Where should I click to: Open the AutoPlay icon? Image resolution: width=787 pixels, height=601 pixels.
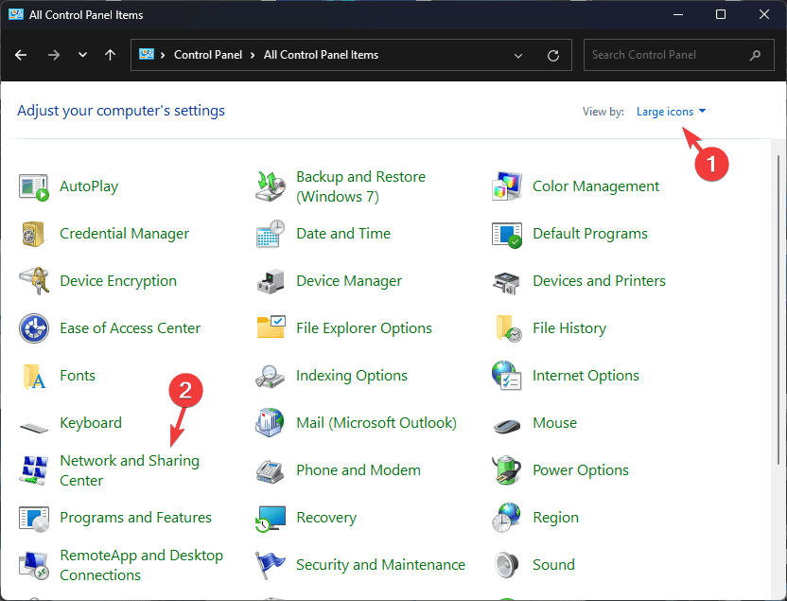[x=34, y=186]
